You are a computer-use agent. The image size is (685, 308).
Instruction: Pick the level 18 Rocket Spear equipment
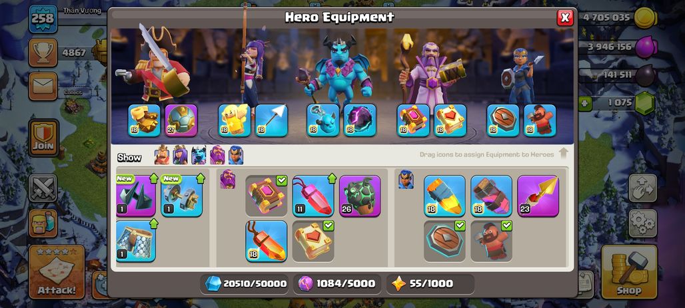click(444, 196)
